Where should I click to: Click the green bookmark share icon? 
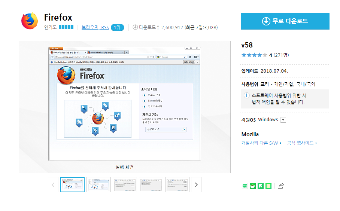[x=261, y=186]
